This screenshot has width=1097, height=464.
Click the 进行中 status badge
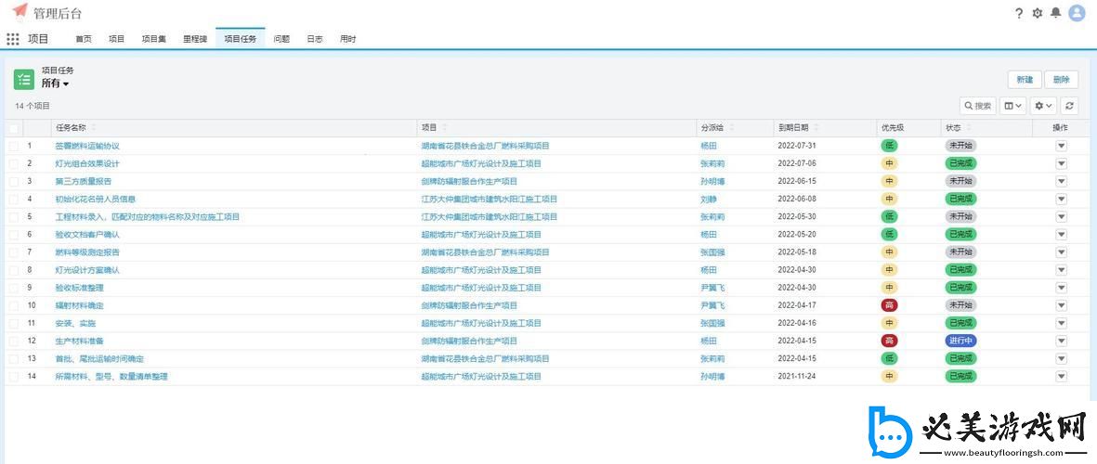pyautogui.click(x=960, y=341)
